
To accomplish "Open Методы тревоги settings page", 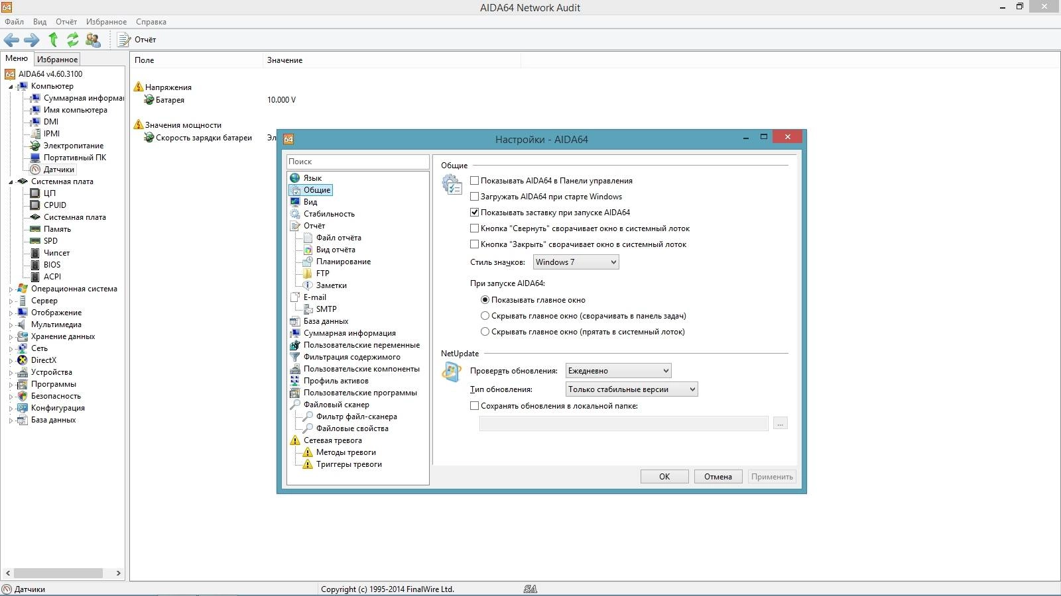I will click(x=345, y=452).
